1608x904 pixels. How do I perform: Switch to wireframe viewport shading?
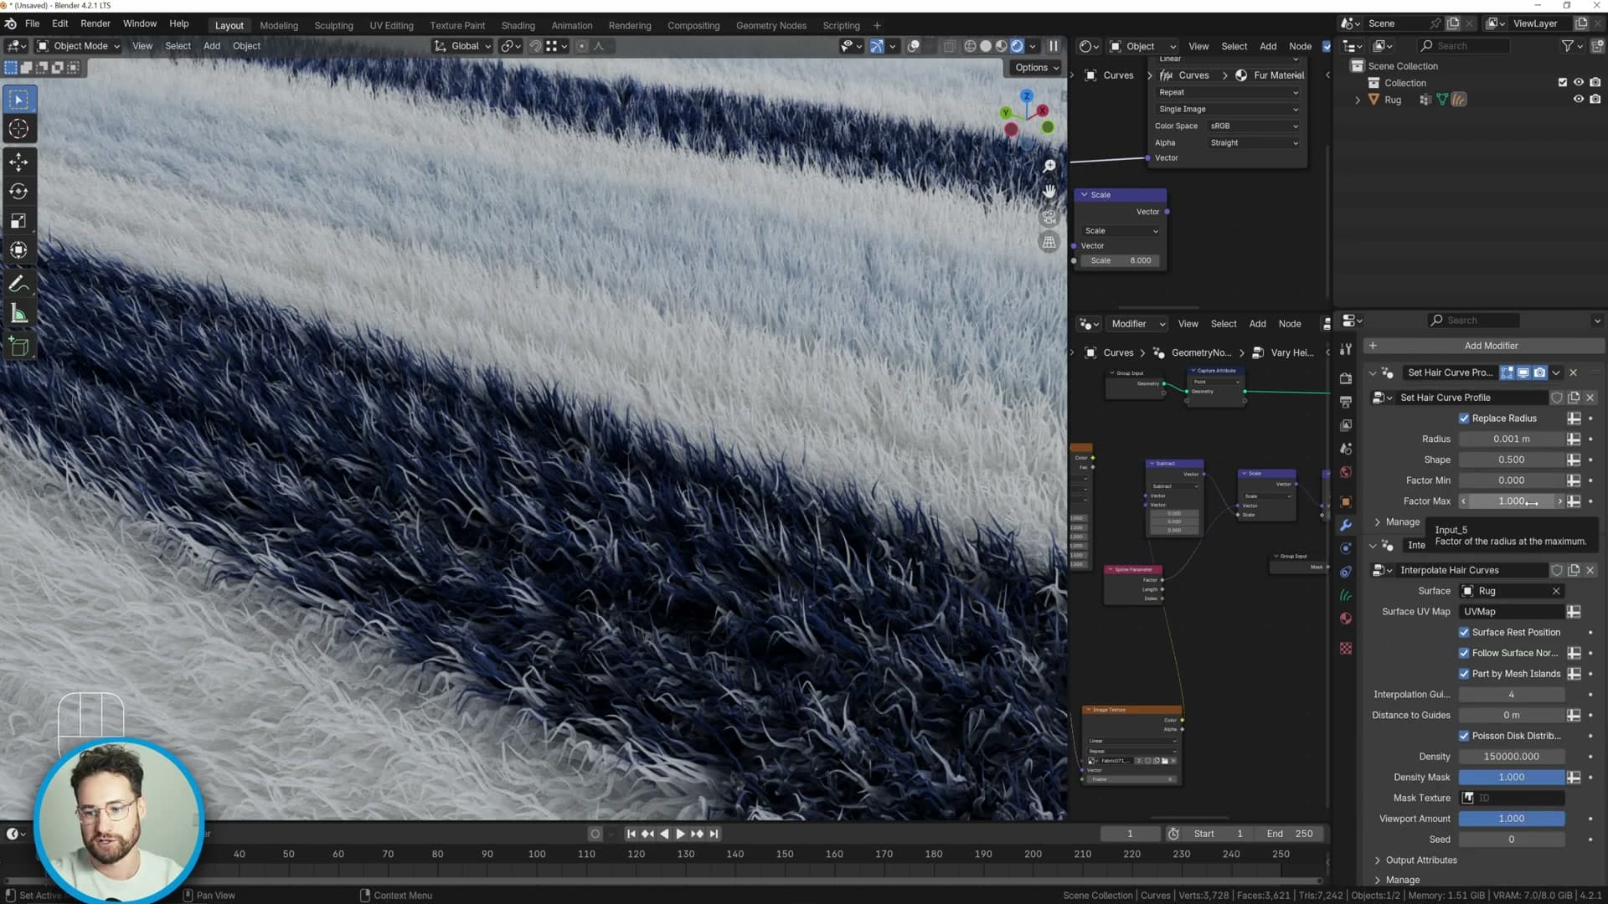[x=970, y=46]
